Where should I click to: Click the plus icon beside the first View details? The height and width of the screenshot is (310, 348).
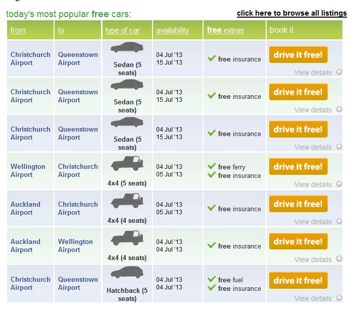click(339, 72)
